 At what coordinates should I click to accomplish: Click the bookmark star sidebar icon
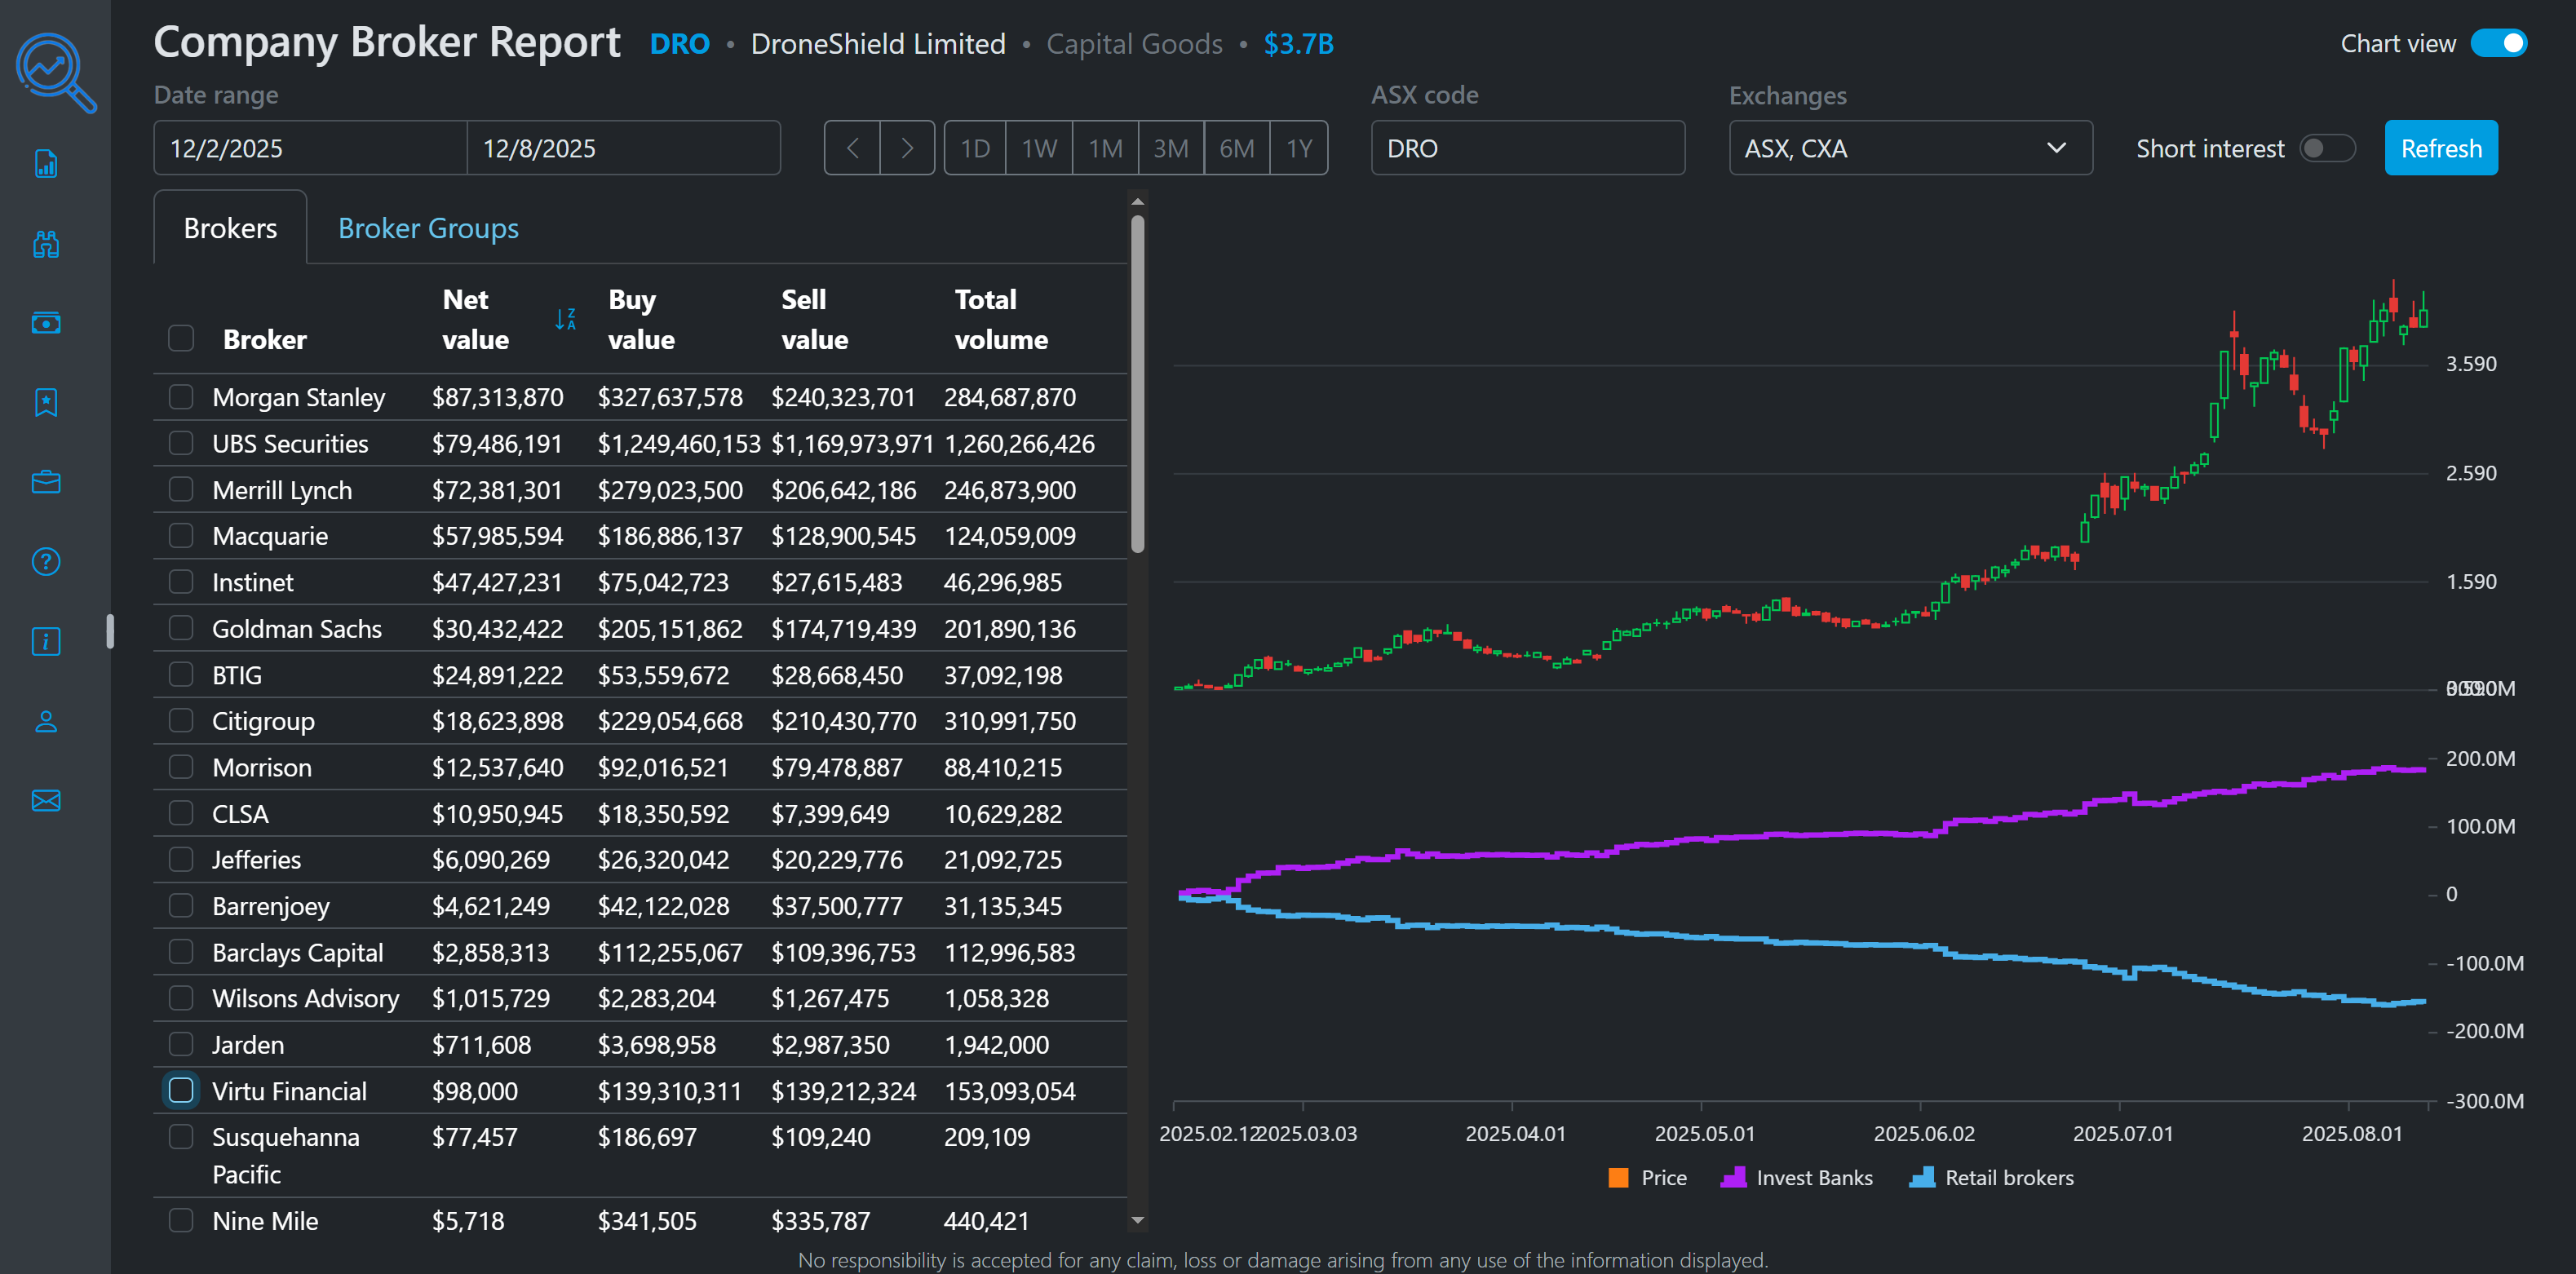pos(46,402)
